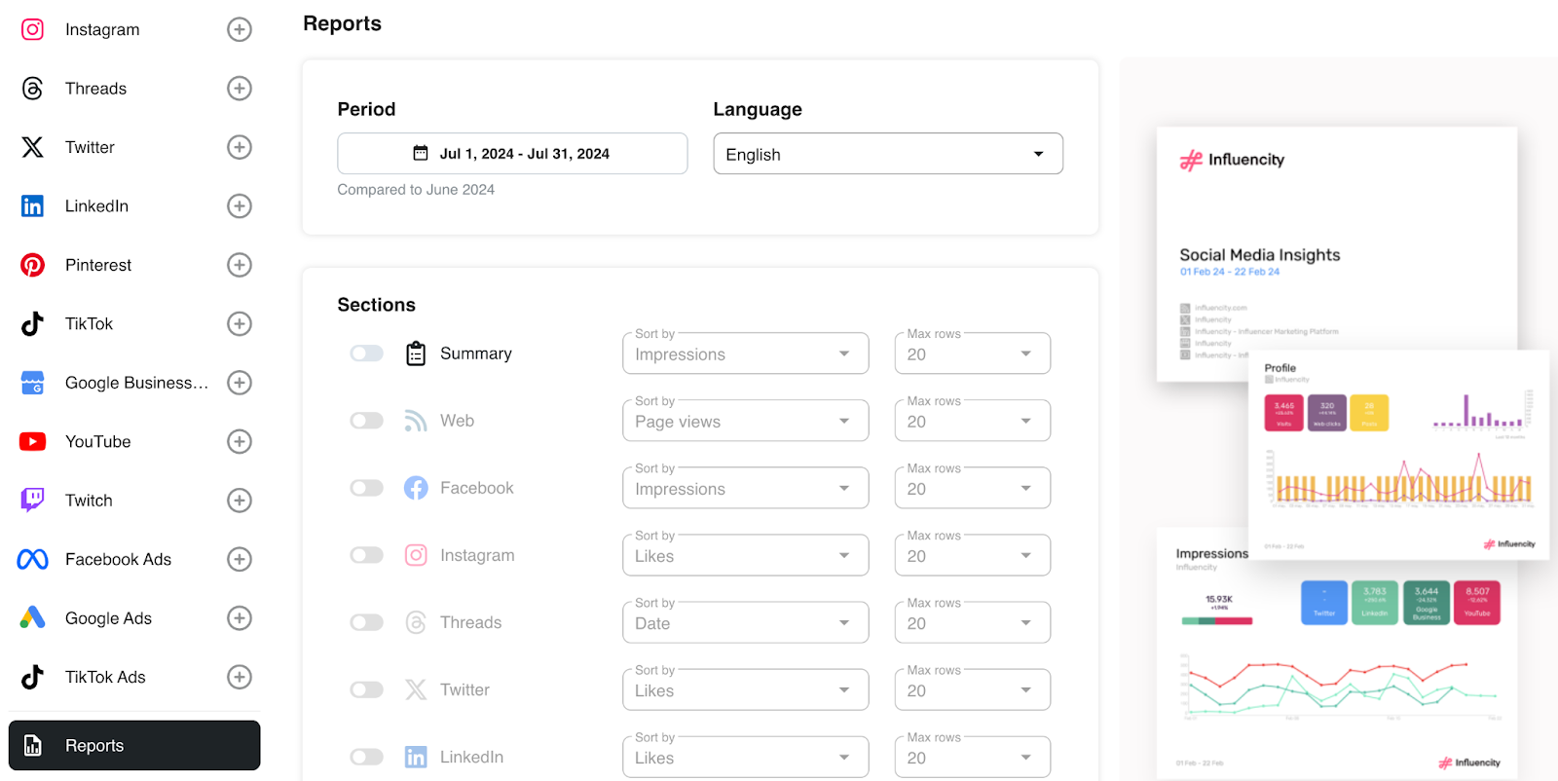Click the LinkedIn logo in sidebar

[32, 206]
